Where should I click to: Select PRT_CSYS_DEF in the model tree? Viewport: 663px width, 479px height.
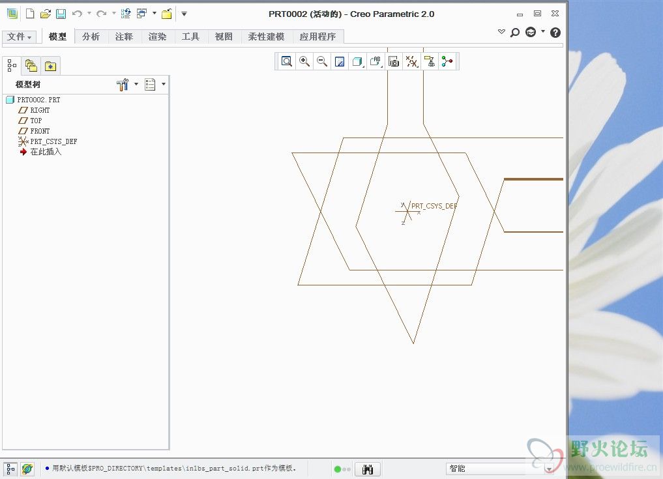point(53,141)
